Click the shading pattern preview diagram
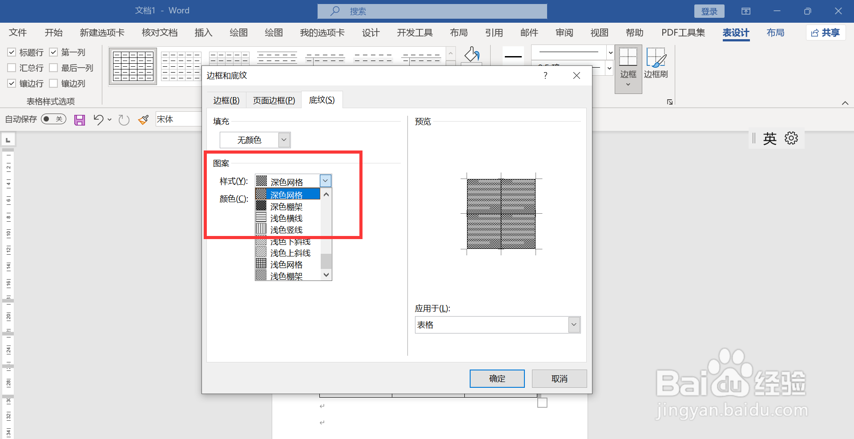 tap(501, 214)
